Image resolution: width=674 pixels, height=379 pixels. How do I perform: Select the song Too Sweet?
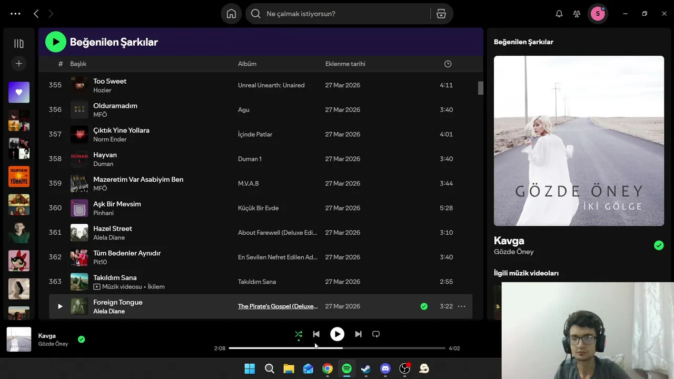[x=110, y=81]
